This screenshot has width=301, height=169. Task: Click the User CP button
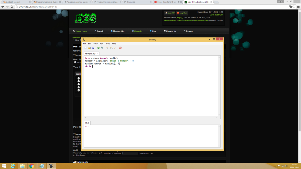tap(170, 13)
